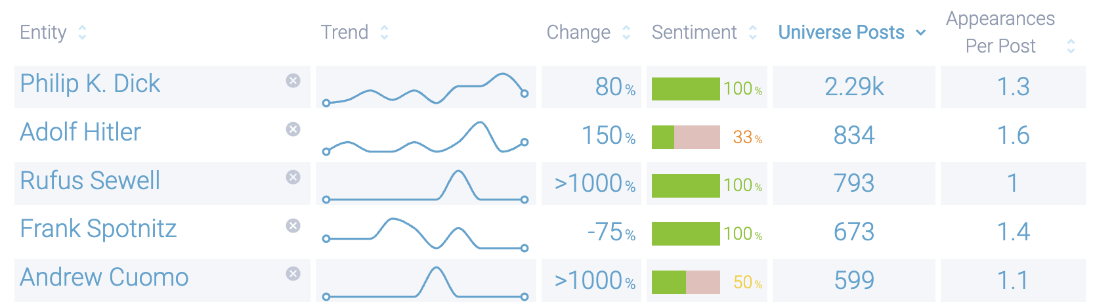Image resolution: width=1095 pixels, height=306 pixels.
Task: Click Andrew Cuomo's 50% sentiment bar
Action: 686,282
